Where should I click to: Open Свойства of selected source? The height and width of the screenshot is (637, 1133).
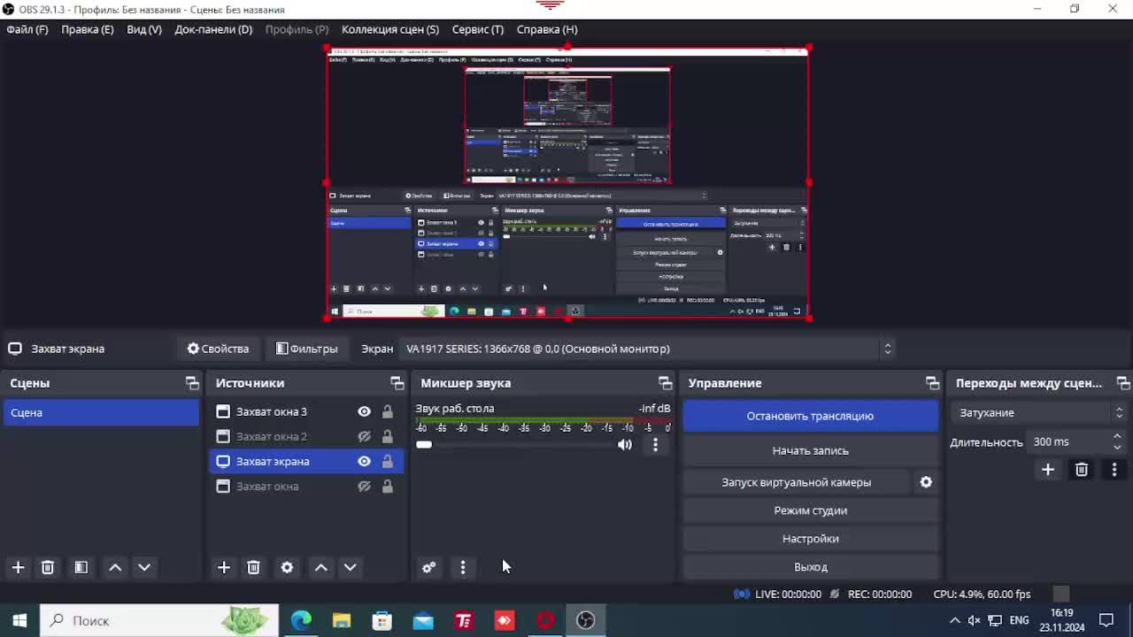(x=218, y=349)
